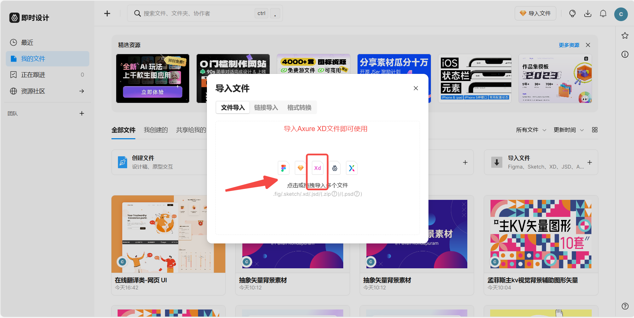Open the notifications bell icon
This screenshot has height=318, width=634.
tap(603, 13)
